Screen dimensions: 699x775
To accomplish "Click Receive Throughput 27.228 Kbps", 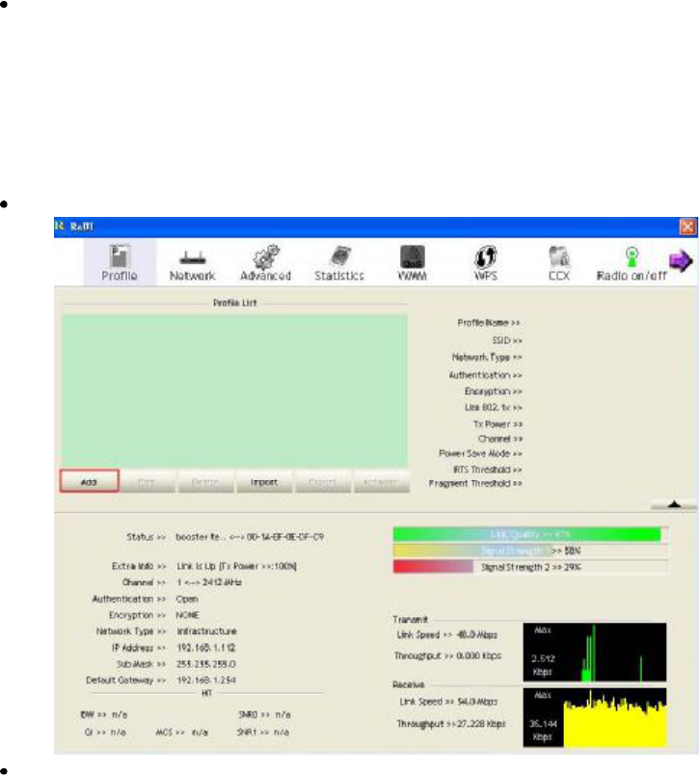I will coord(451,724).
